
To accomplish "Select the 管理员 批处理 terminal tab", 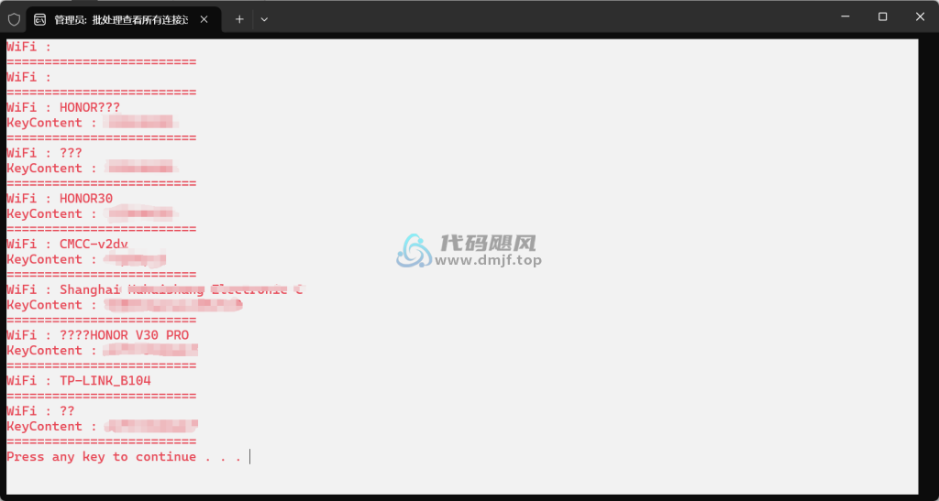I will 124,20.
